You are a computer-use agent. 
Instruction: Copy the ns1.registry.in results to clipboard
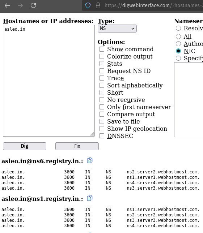pyautogui.click(x=90, y=198)
